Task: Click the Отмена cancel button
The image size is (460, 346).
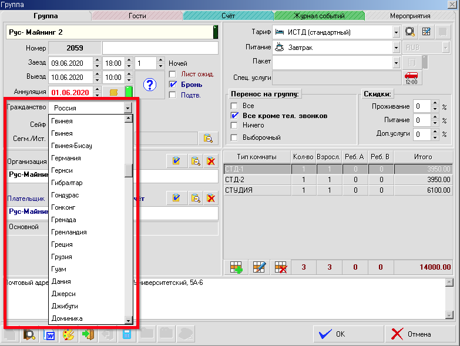Action: [412, 334]
